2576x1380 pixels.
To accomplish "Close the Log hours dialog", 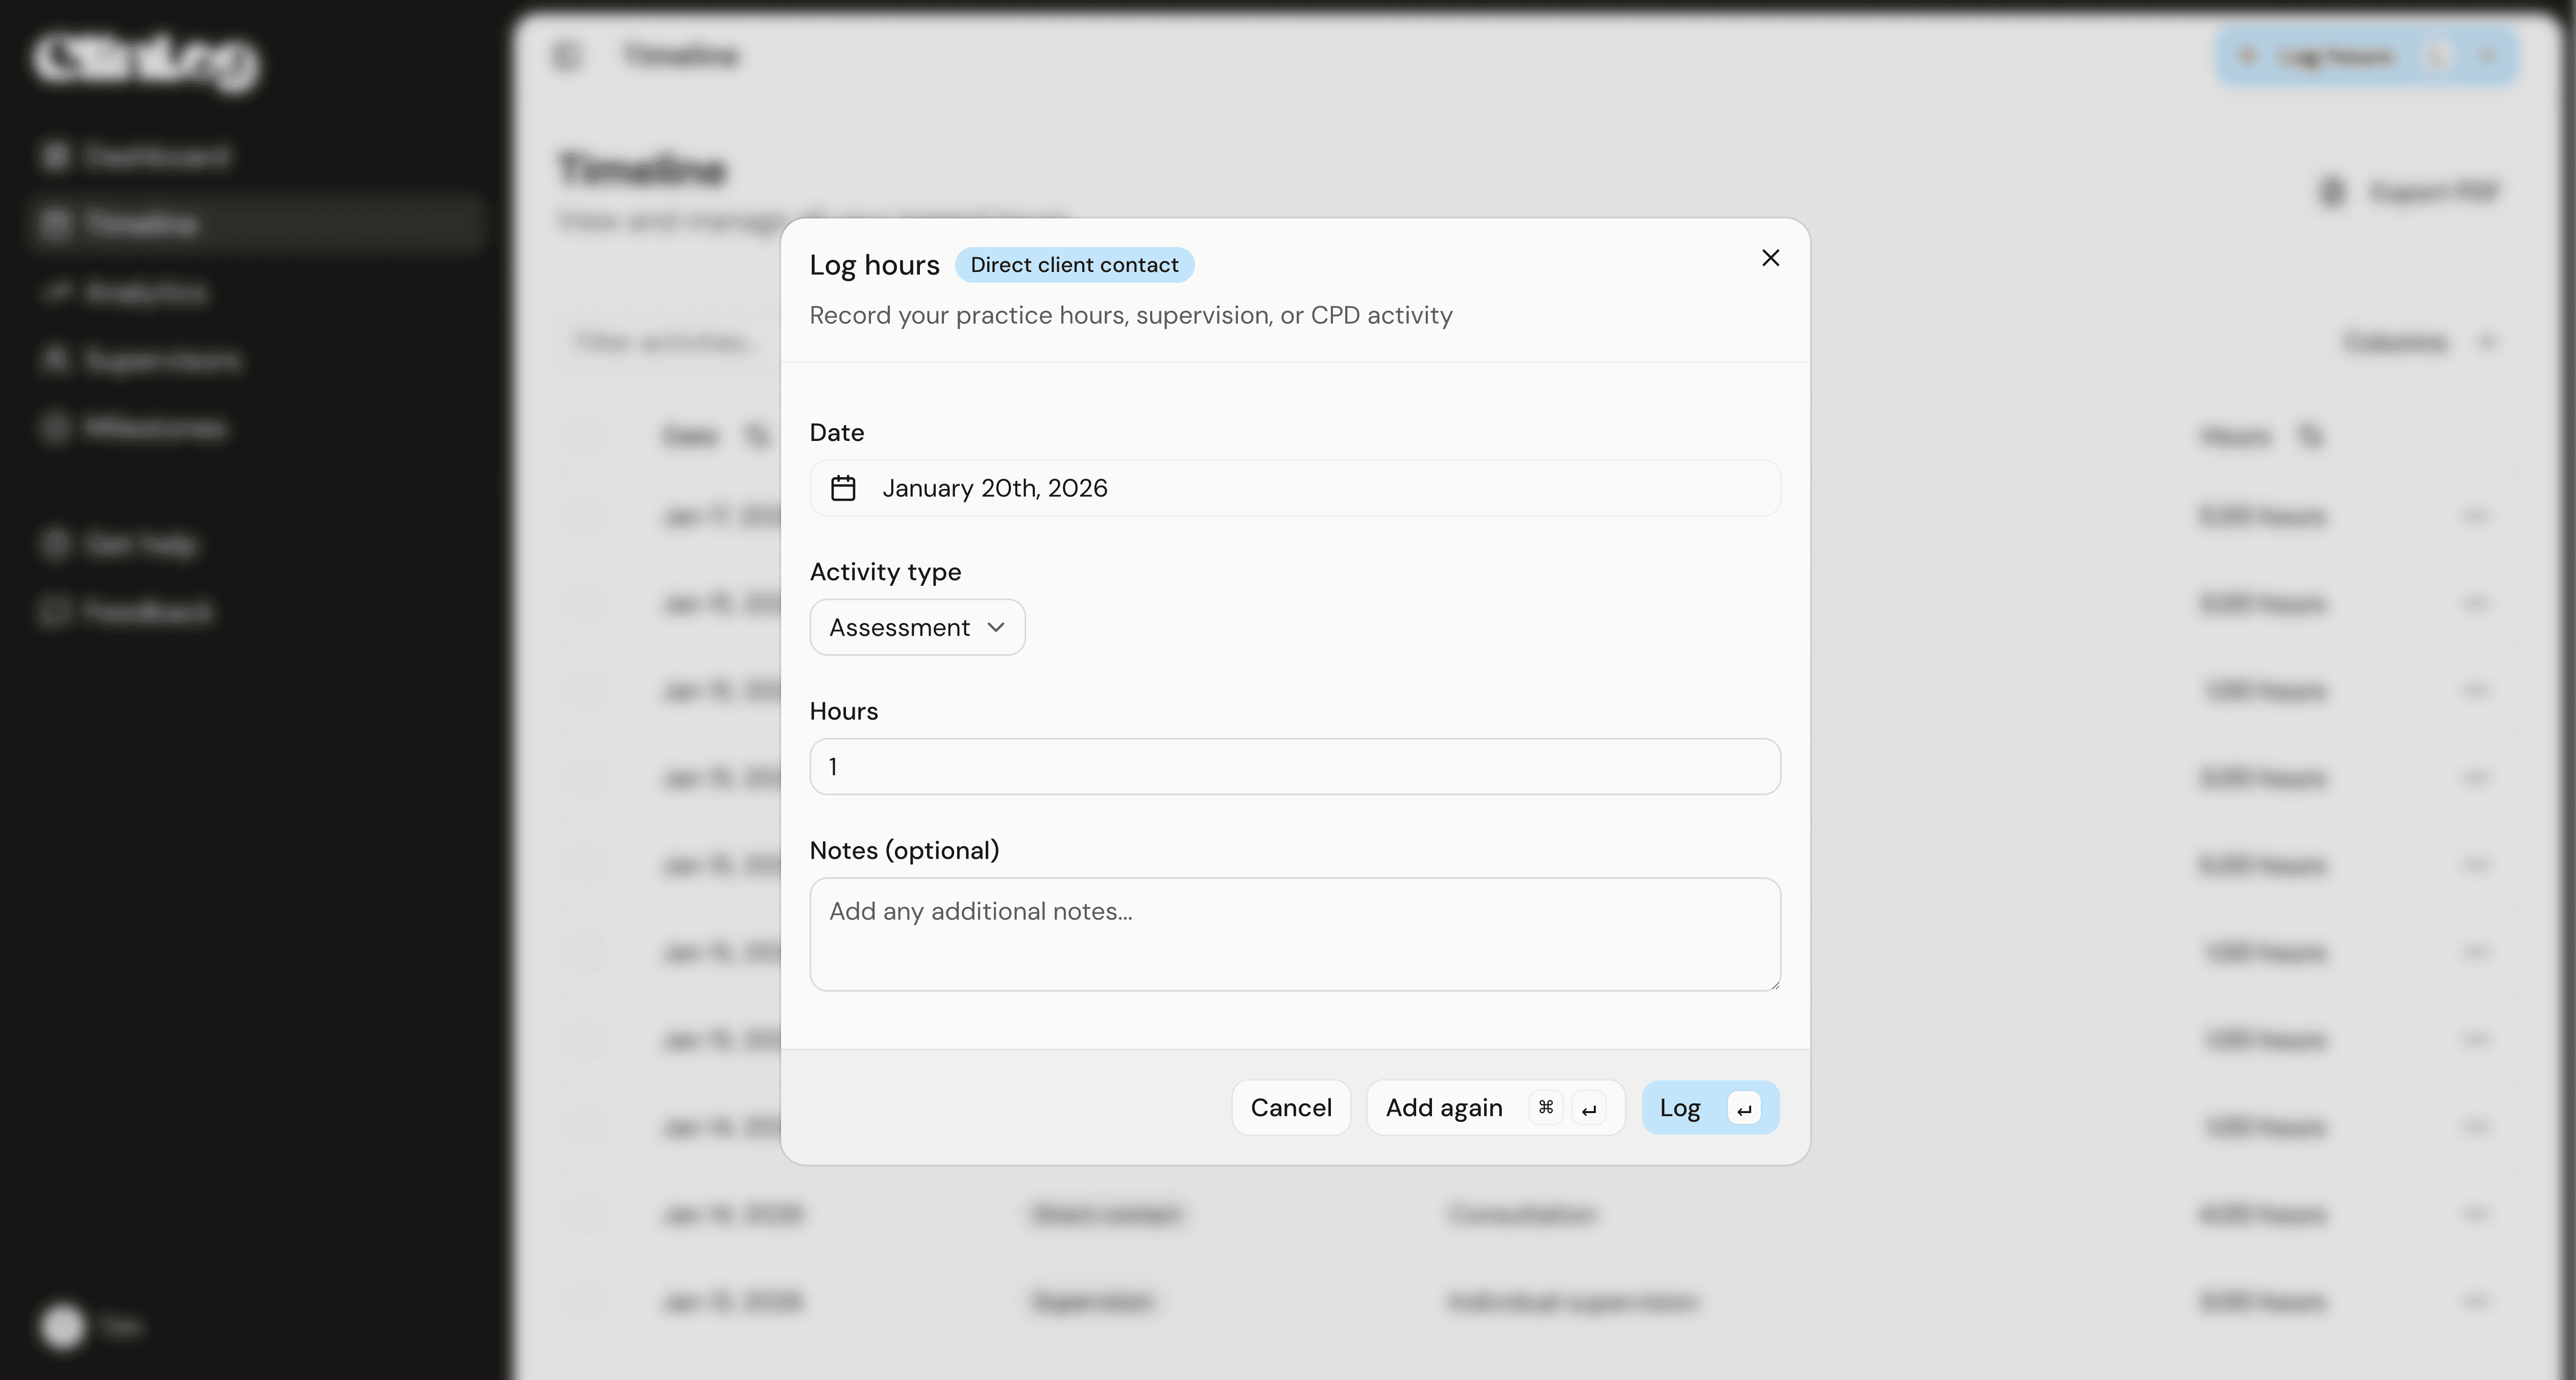I will tap(1770, 258).
